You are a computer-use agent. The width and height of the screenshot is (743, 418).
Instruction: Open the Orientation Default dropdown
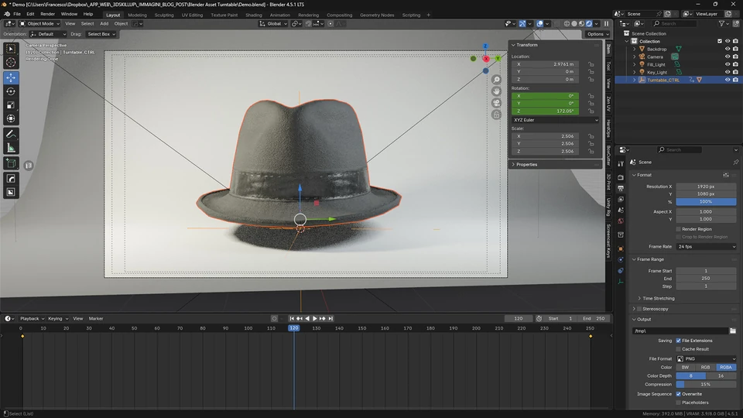tap(48, 34)
